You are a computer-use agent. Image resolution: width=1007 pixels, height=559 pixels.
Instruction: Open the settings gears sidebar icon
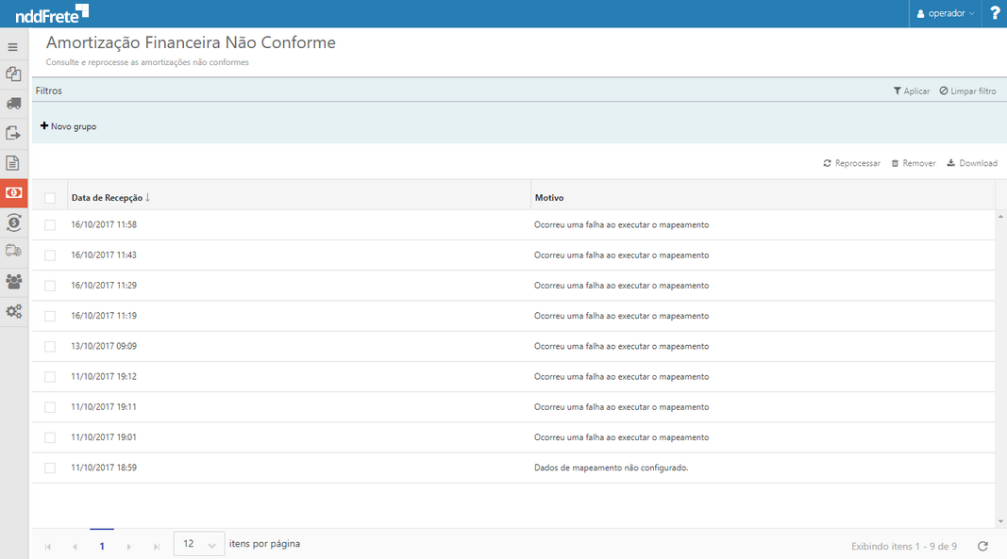coord(13,311)
